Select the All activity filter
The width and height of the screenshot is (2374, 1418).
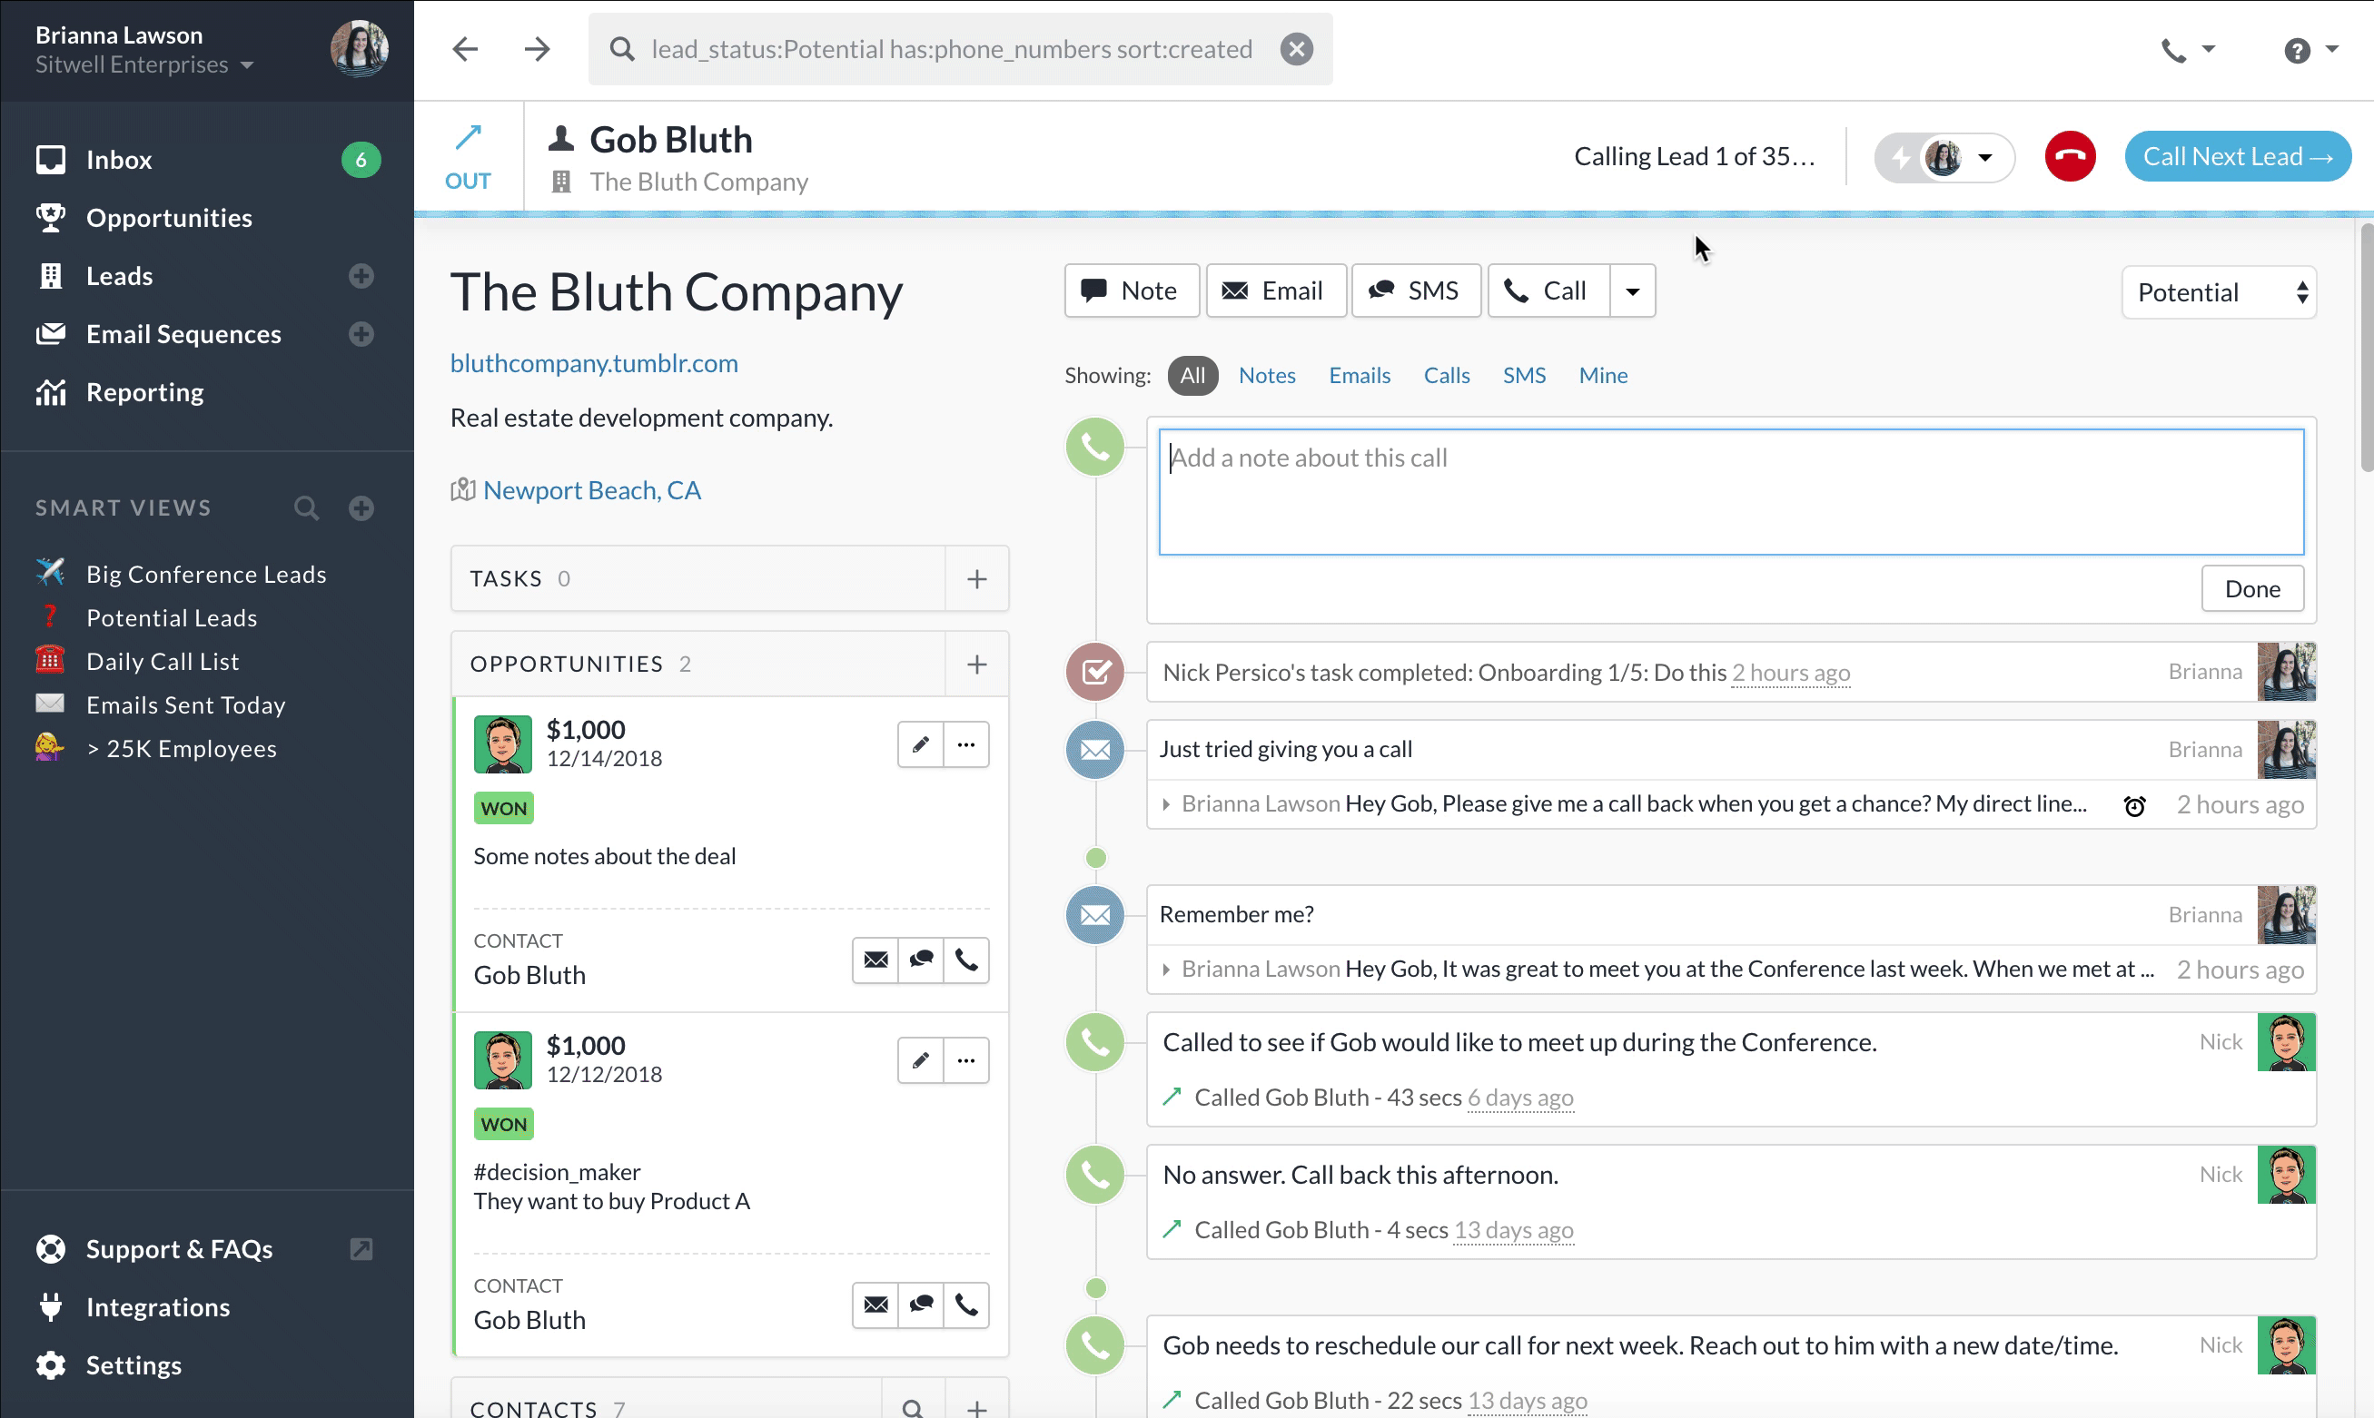coord(1192,376)
